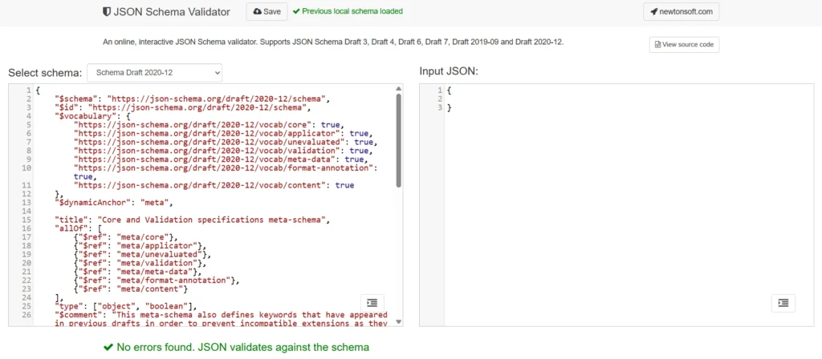Click the "meta/content" $ref line

click(131, 288)
